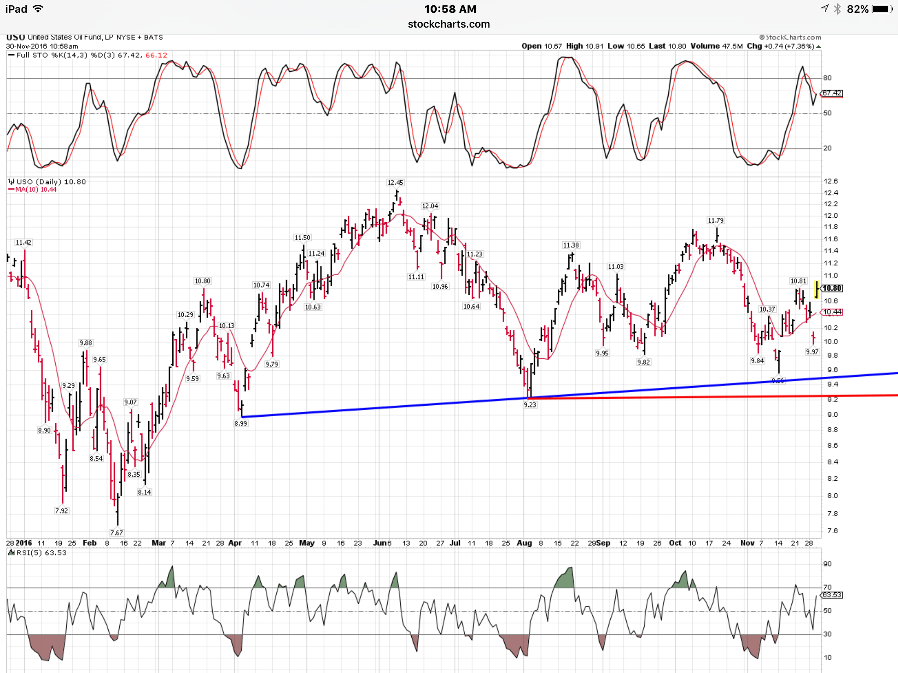
Task: Select the blue rising trendline
Action: (395, 407)
